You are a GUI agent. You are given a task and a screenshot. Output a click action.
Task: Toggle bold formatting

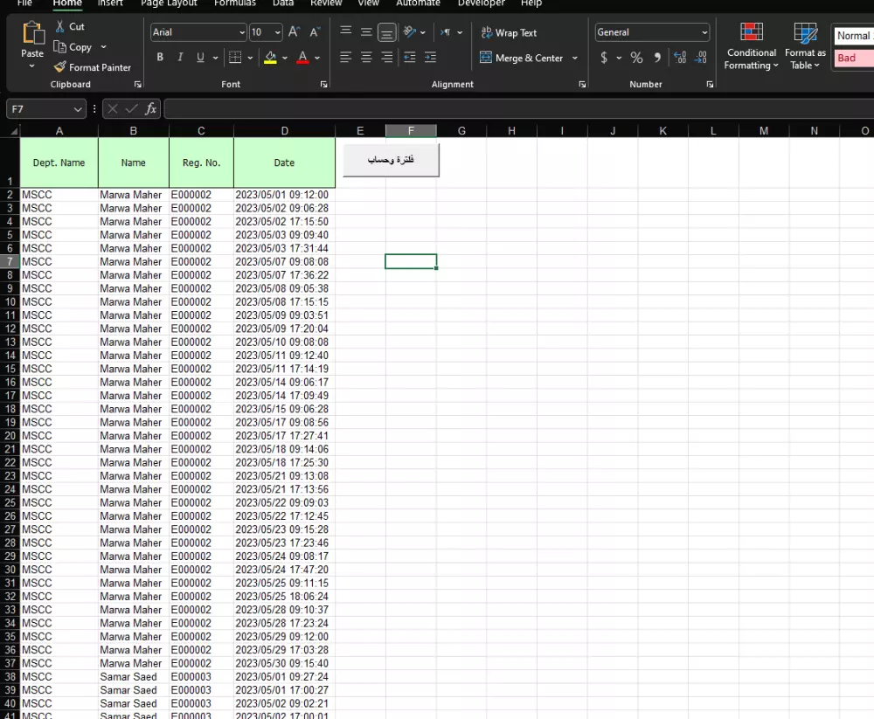[160, 57]
